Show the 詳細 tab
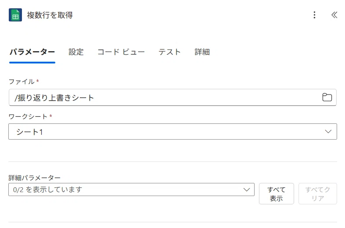This screenshot has height=228, width=345. [202, 52]
